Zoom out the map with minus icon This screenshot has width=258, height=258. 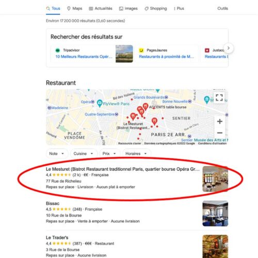219,133
